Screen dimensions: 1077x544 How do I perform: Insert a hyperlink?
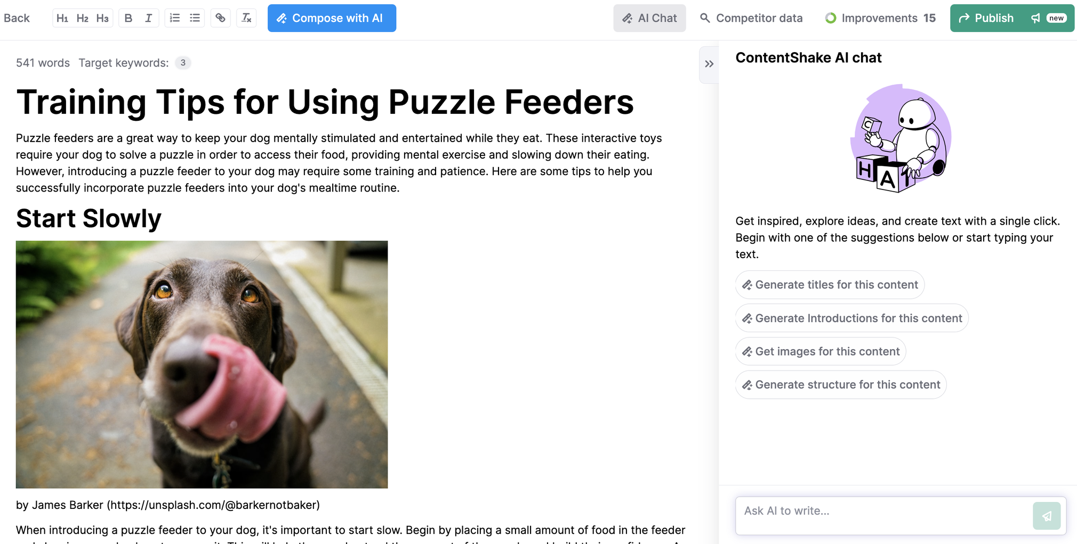tap(220, 18)
